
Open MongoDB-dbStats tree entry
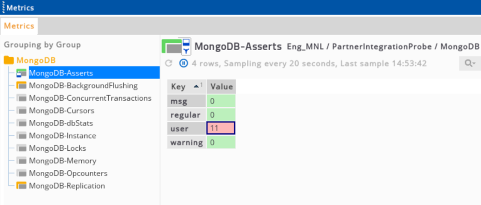61,123
